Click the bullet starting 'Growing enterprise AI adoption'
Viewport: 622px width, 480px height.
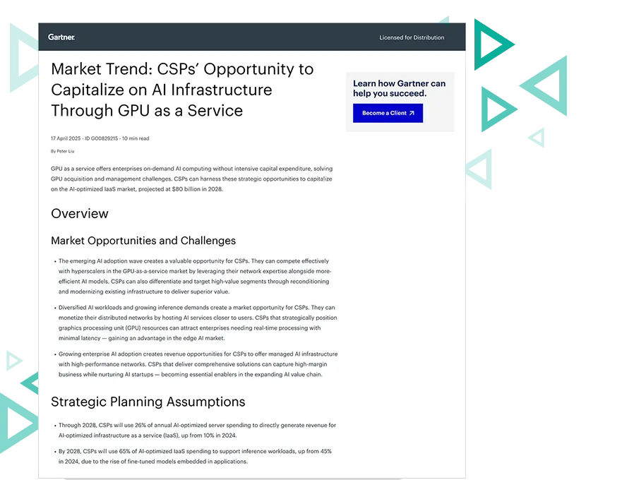[196, 364]
